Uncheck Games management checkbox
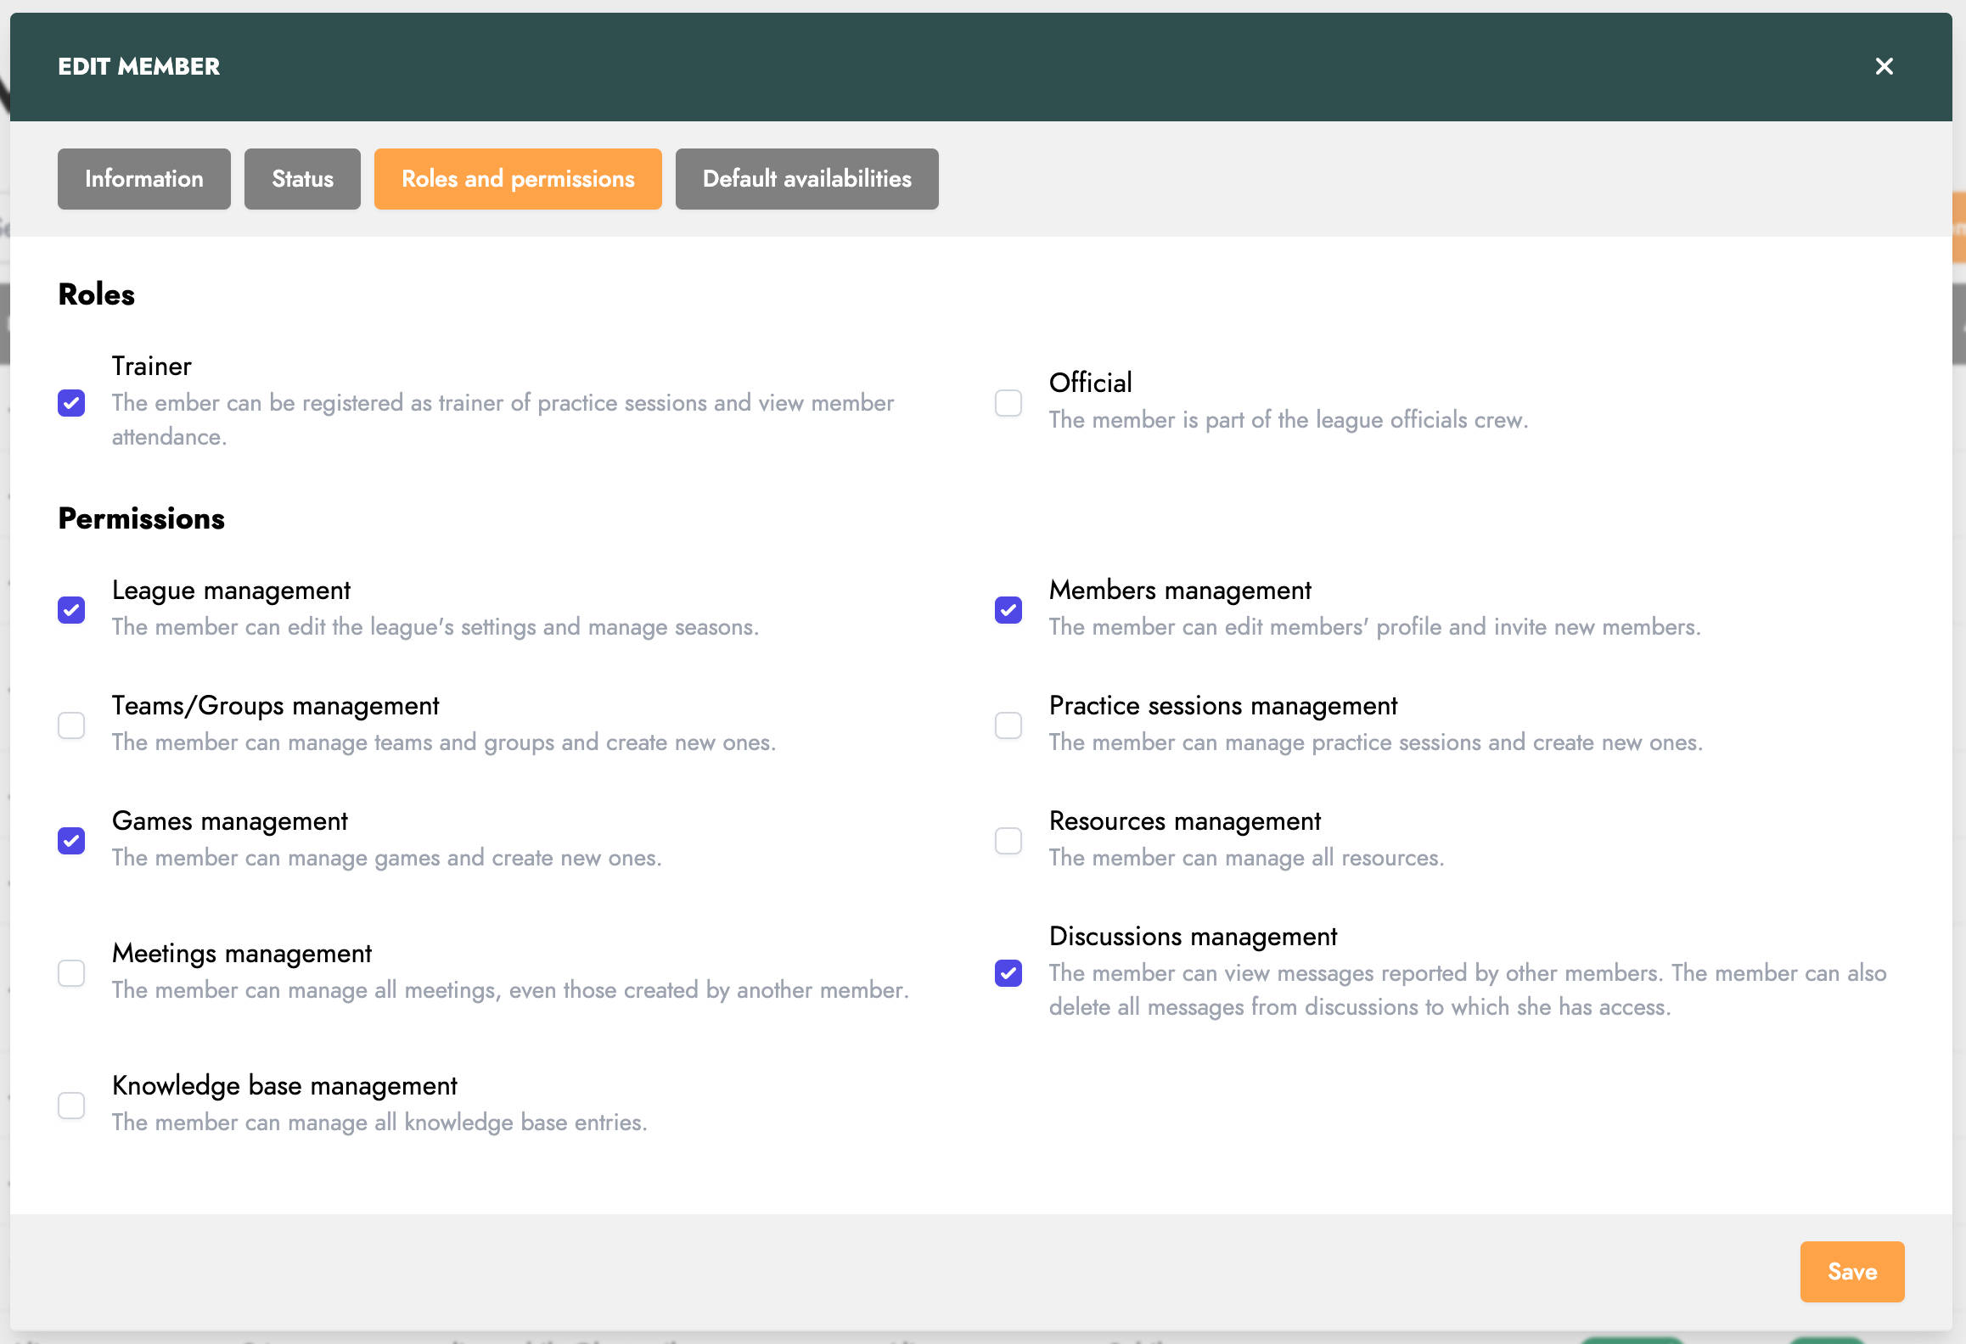This screenshot has width=1966, height=1344. pyautogui.click(x=71, y=841)
